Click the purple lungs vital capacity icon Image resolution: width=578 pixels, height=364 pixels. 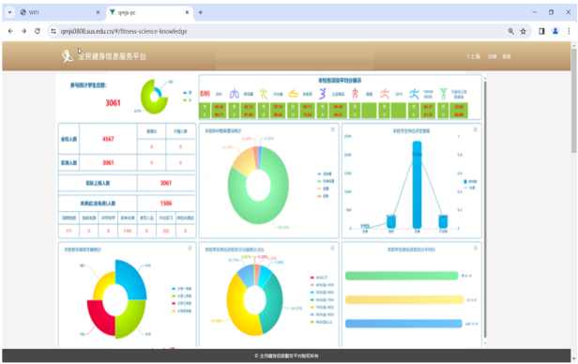click(x=234, y=94)
